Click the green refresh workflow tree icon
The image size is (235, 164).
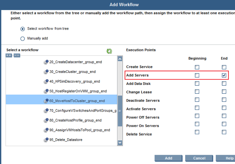point(109,51)
